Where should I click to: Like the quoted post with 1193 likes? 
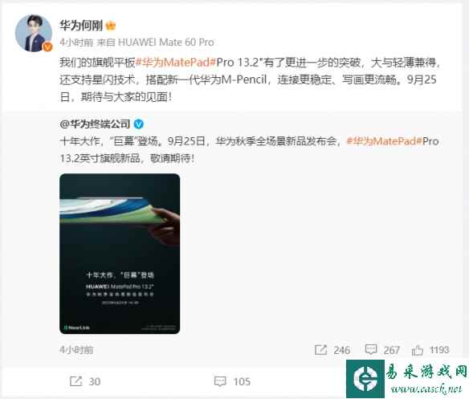point(418,350)
